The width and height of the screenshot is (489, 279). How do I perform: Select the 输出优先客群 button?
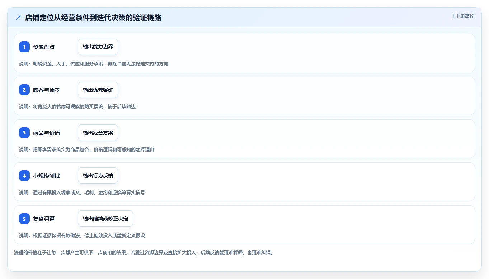pyautogui.click(x=98, y=90)
